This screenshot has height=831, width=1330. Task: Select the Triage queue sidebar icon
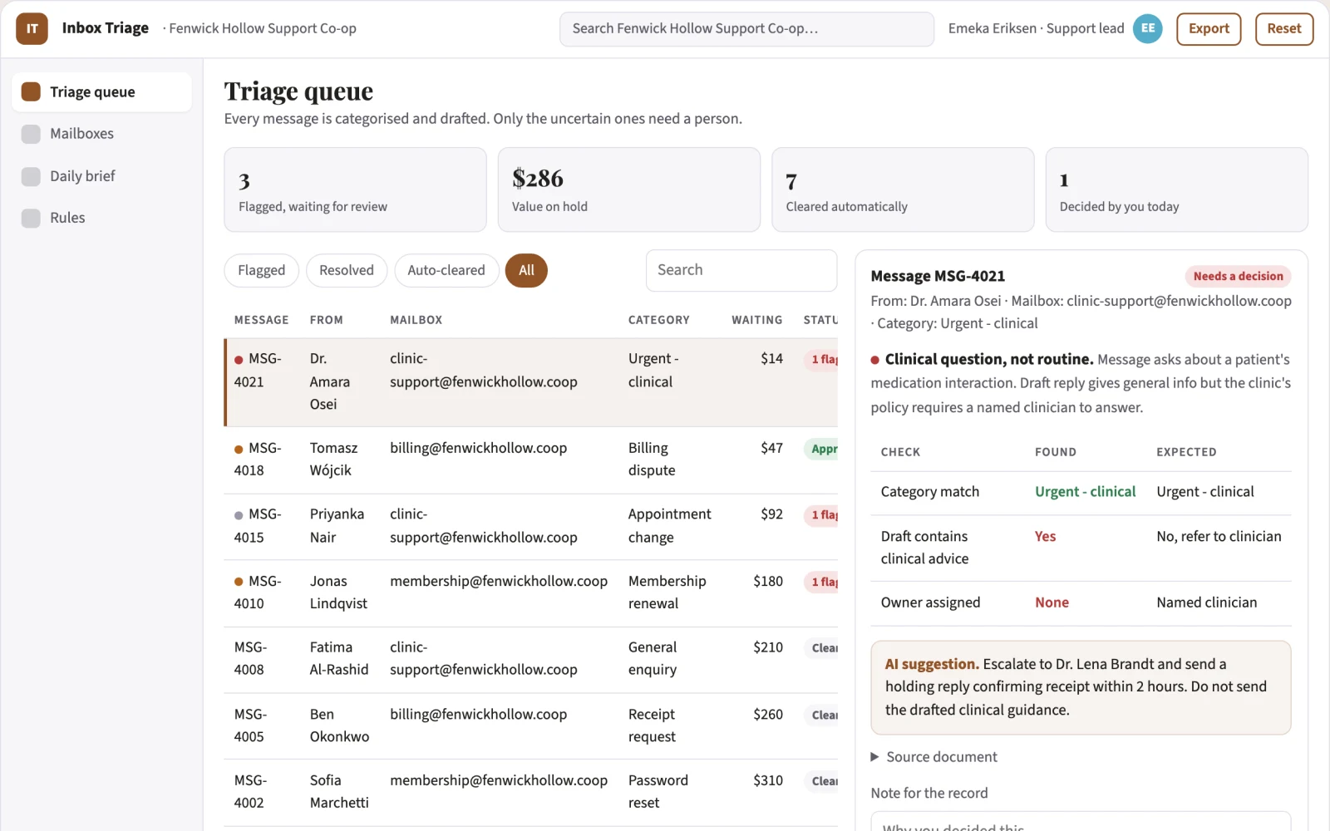pos(31,91)
